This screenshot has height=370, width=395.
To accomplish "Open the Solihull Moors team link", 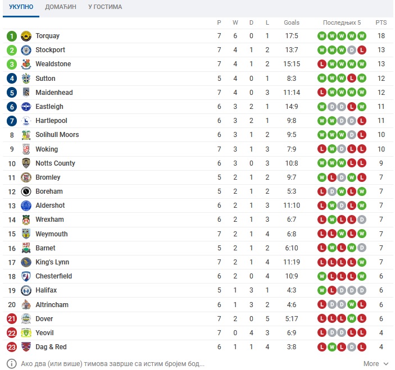I will pyautogui.click(x=57, y=135).
